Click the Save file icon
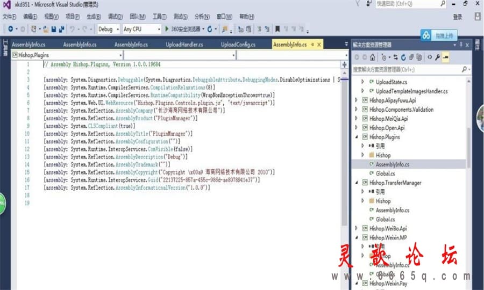This screenshot has height=290, width=484. pos(54,30)
